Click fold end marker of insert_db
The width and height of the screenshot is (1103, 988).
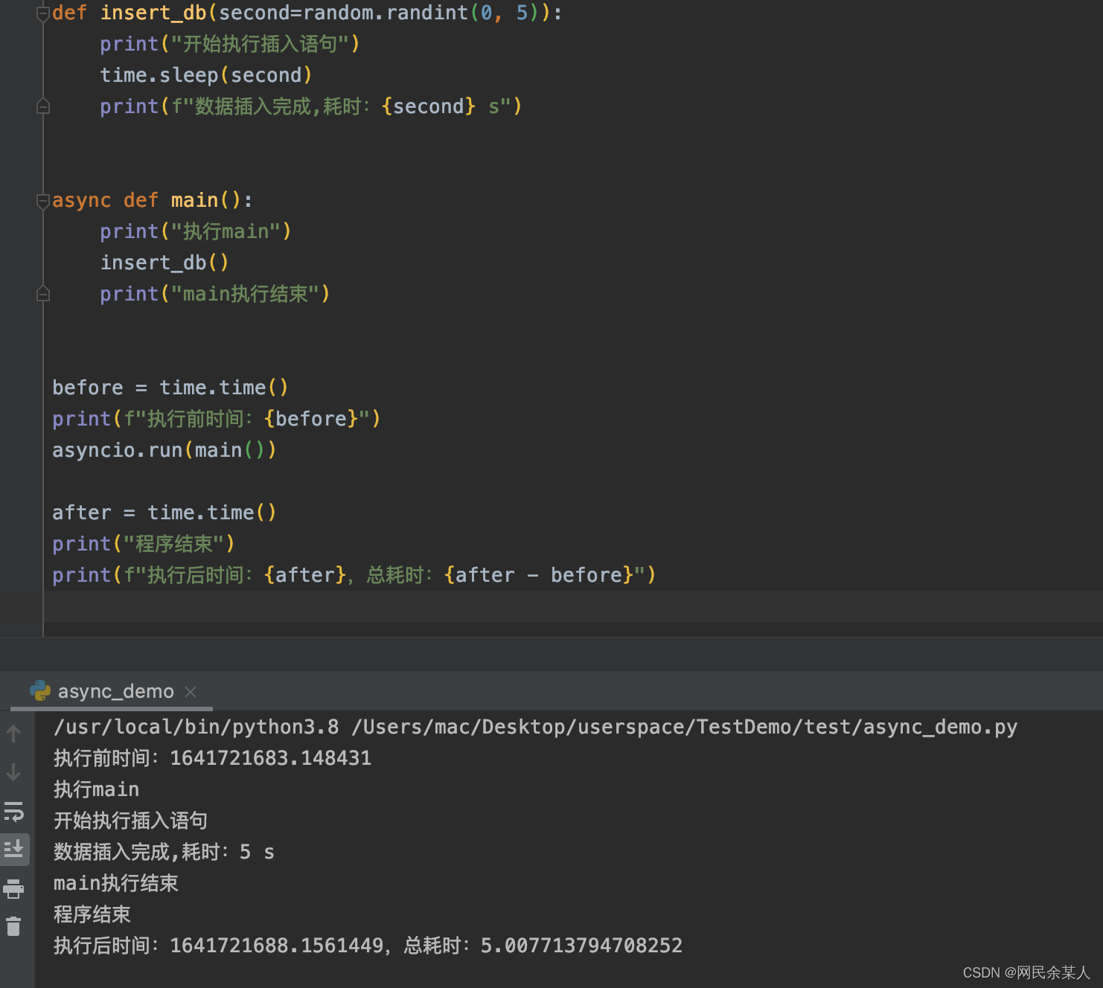(43, 106)
